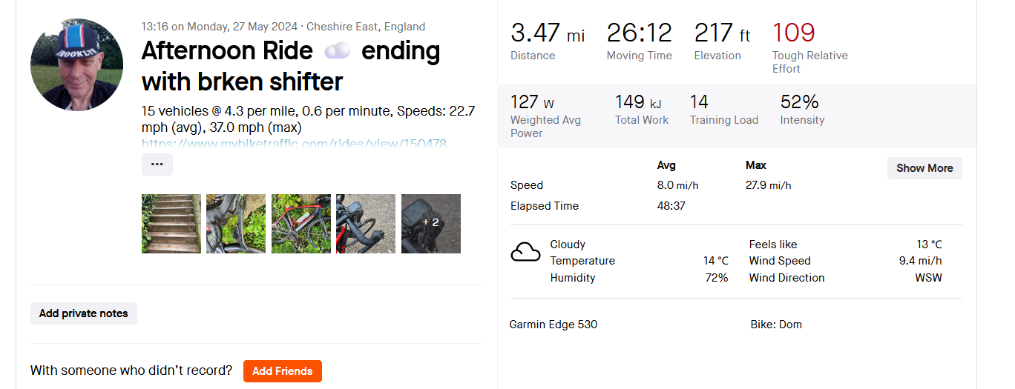Open the stone steps photo thumbnail
1015x389 pixels.
(171, 224)
